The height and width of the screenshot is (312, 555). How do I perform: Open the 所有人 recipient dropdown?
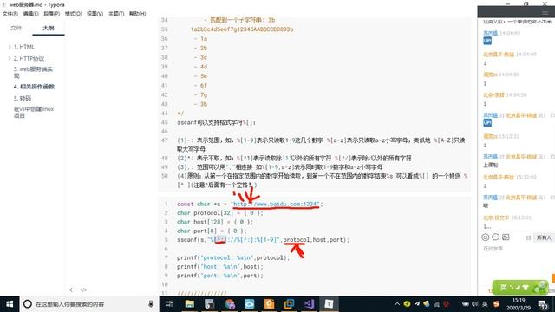coord(544,237)
